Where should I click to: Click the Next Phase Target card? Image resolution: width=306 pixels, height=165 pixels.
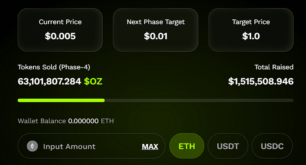156,30
